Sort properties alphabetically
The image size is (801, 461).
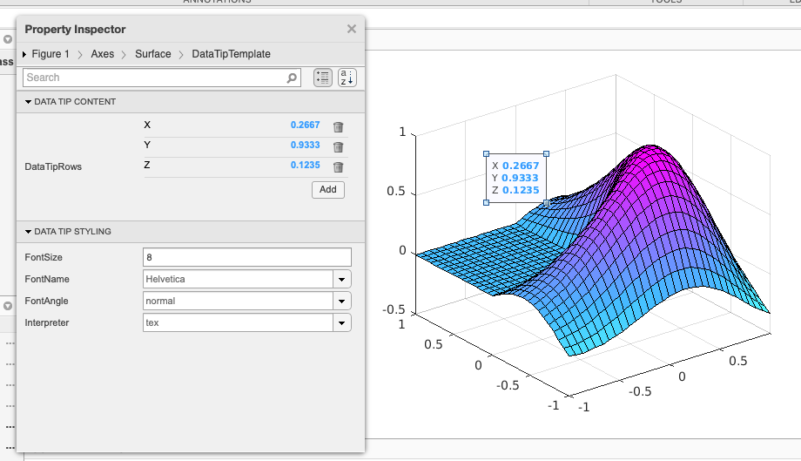pos(347,78)
